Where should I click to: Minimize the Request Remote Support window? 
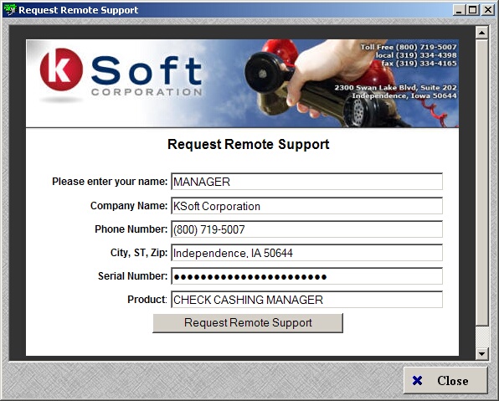pyautogui.click(x=459, y=10)
